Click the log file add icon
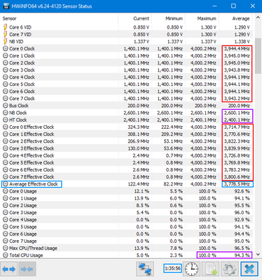The width and height of the screenshot is (262, 280). coord(211,269)
